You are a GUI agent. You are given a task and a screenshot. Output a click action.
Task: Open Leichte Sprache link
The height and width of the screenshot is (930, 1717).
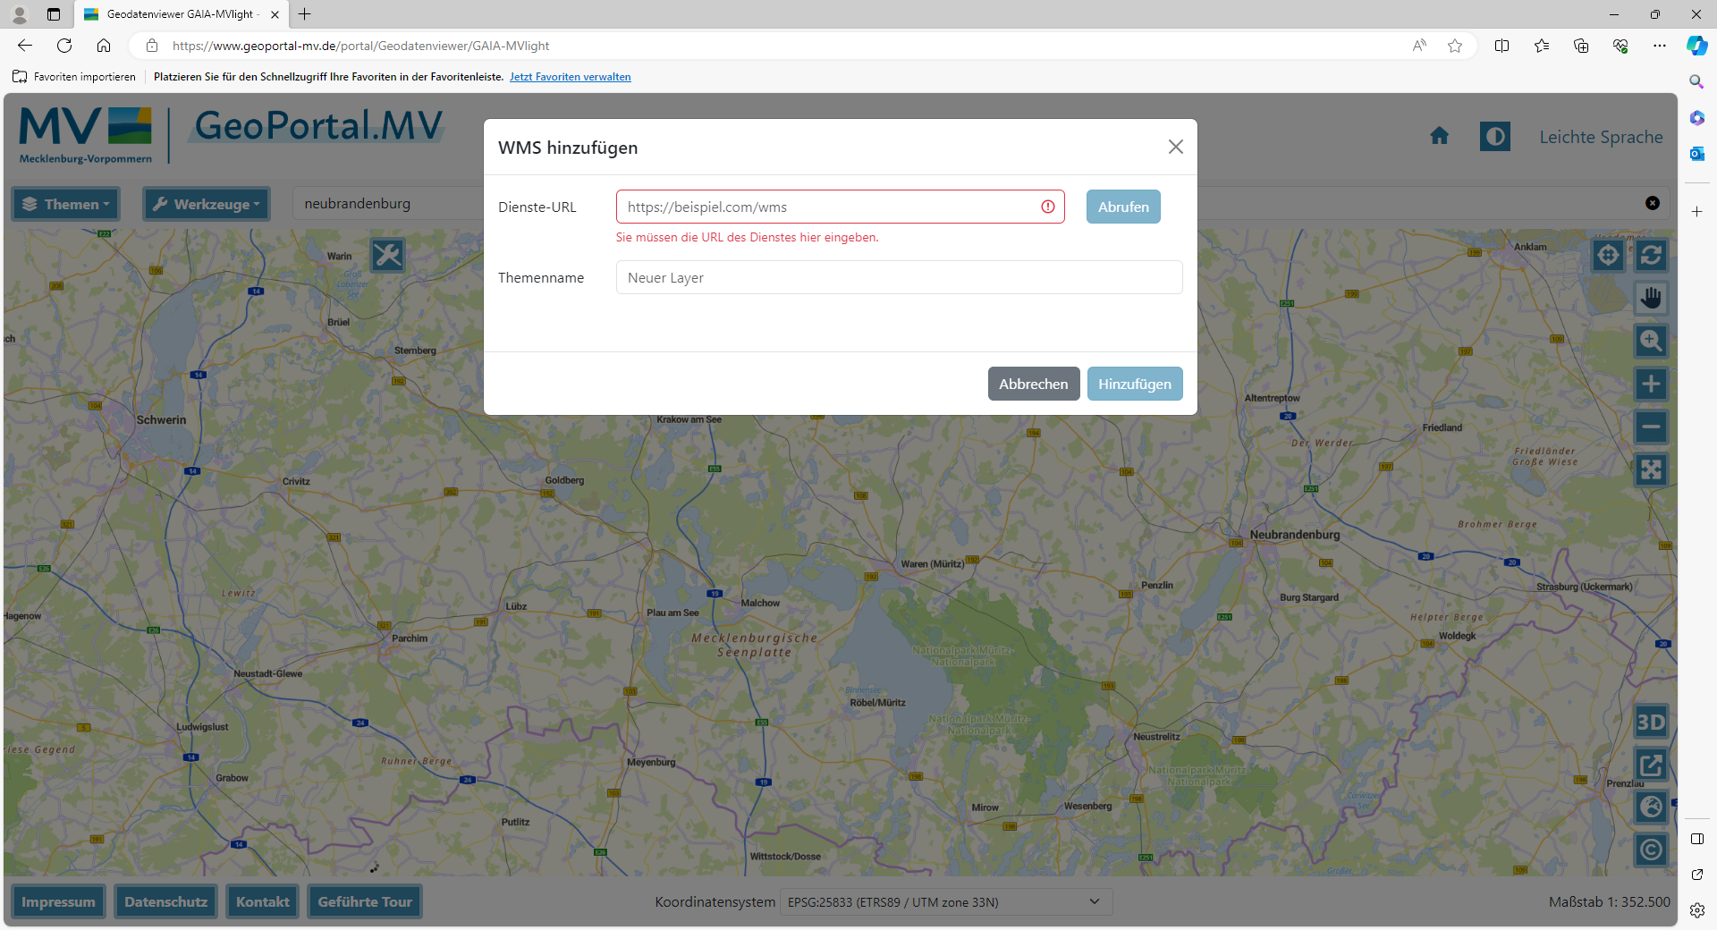1601,137
